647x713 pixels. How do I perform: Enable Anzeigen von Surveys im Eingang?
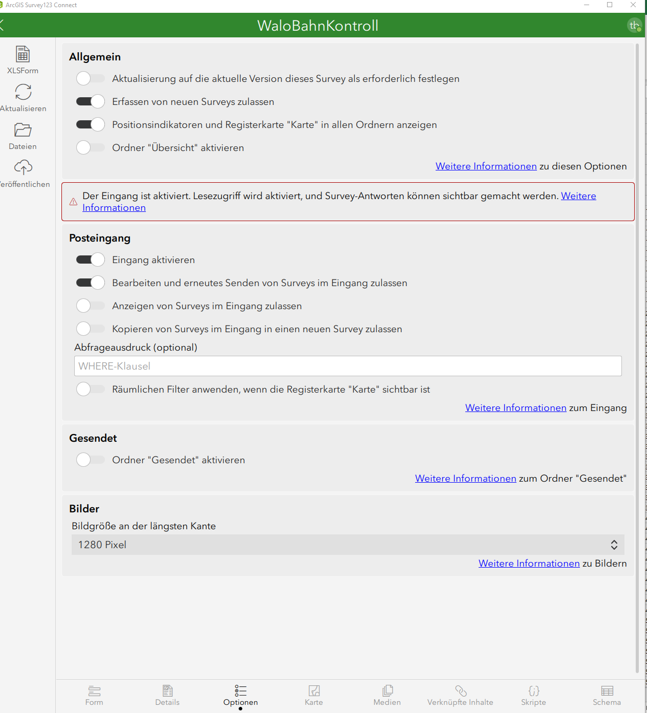91,306
